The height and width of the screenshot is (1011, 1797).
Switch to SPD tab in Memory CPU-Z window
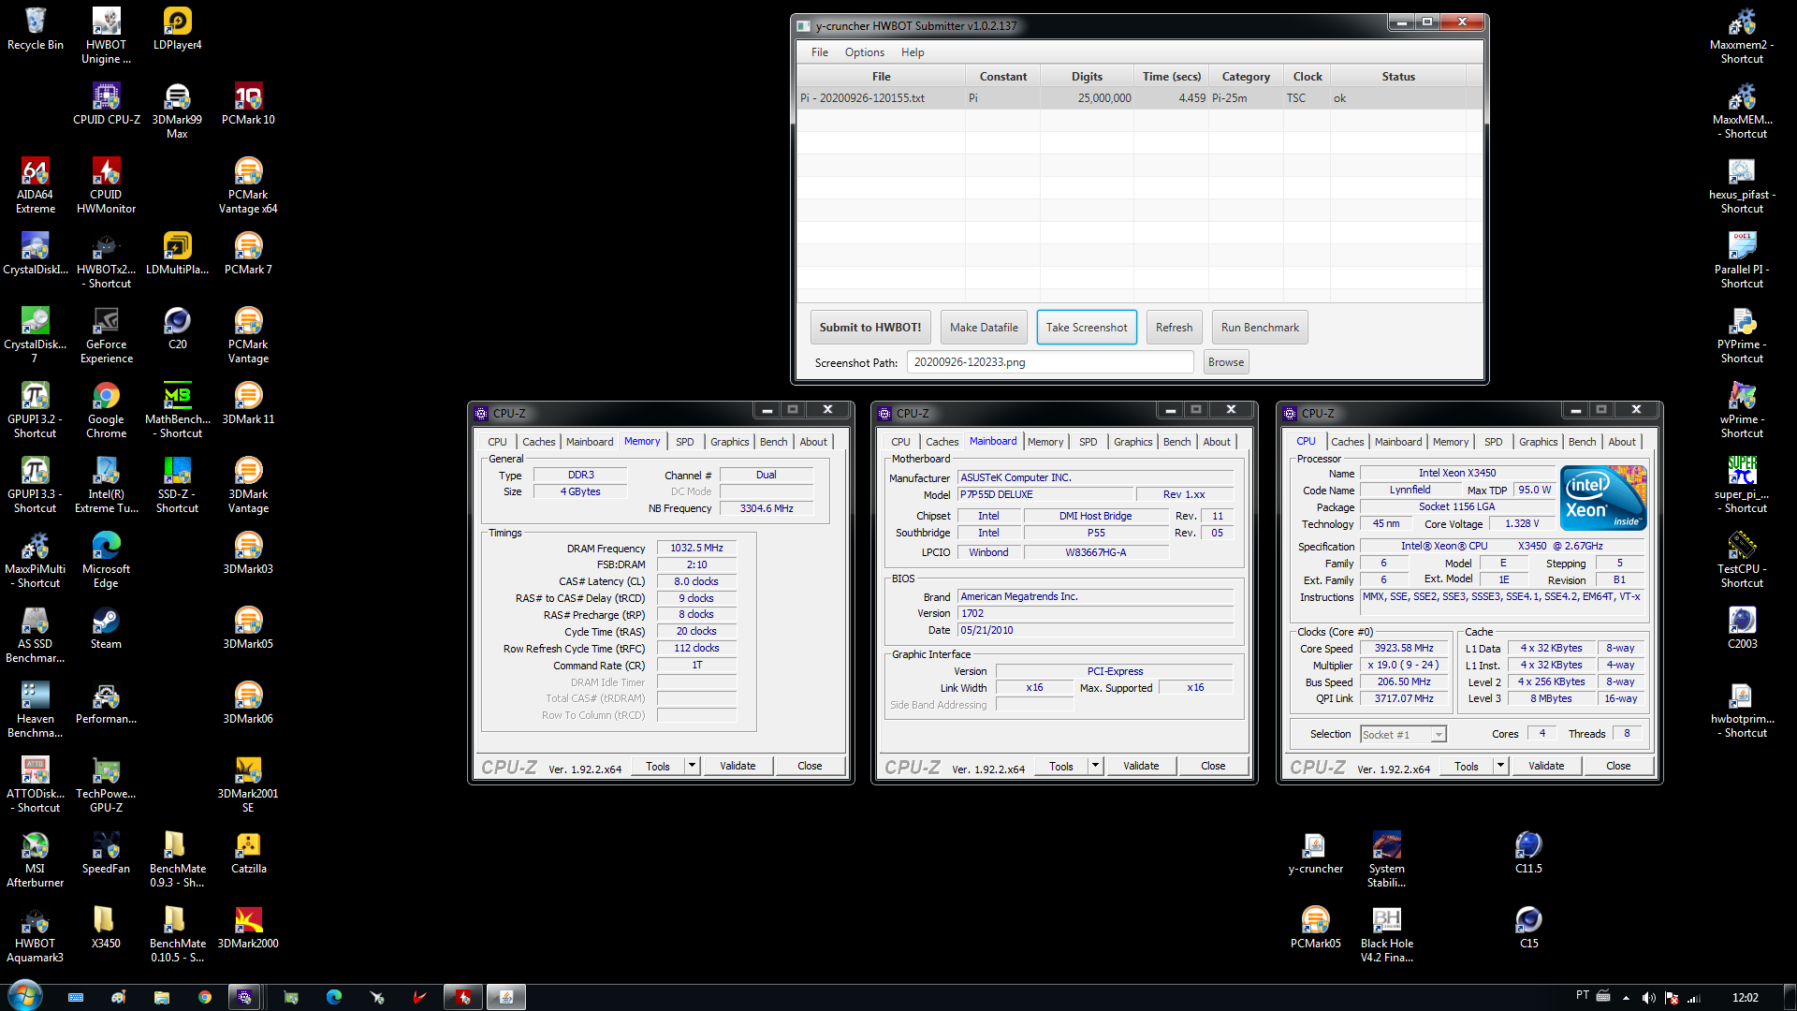click(x=685, y=442)
